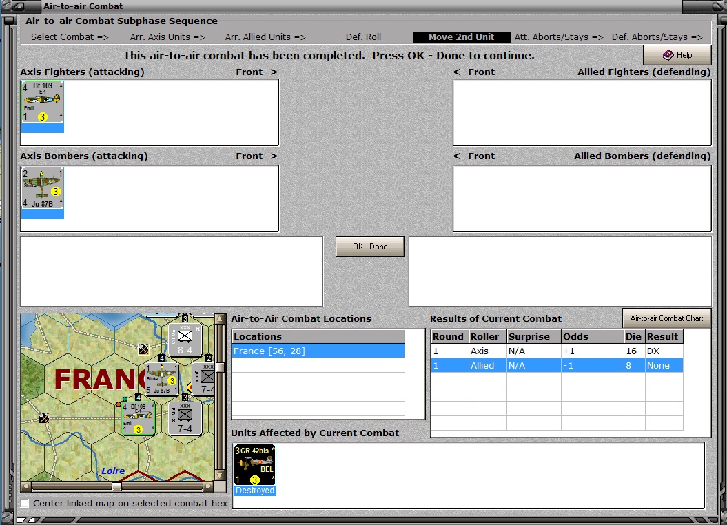Click the Arr. Allied Units subphase step
Viewport: 727px width, 525px height.
pos(265,37)
